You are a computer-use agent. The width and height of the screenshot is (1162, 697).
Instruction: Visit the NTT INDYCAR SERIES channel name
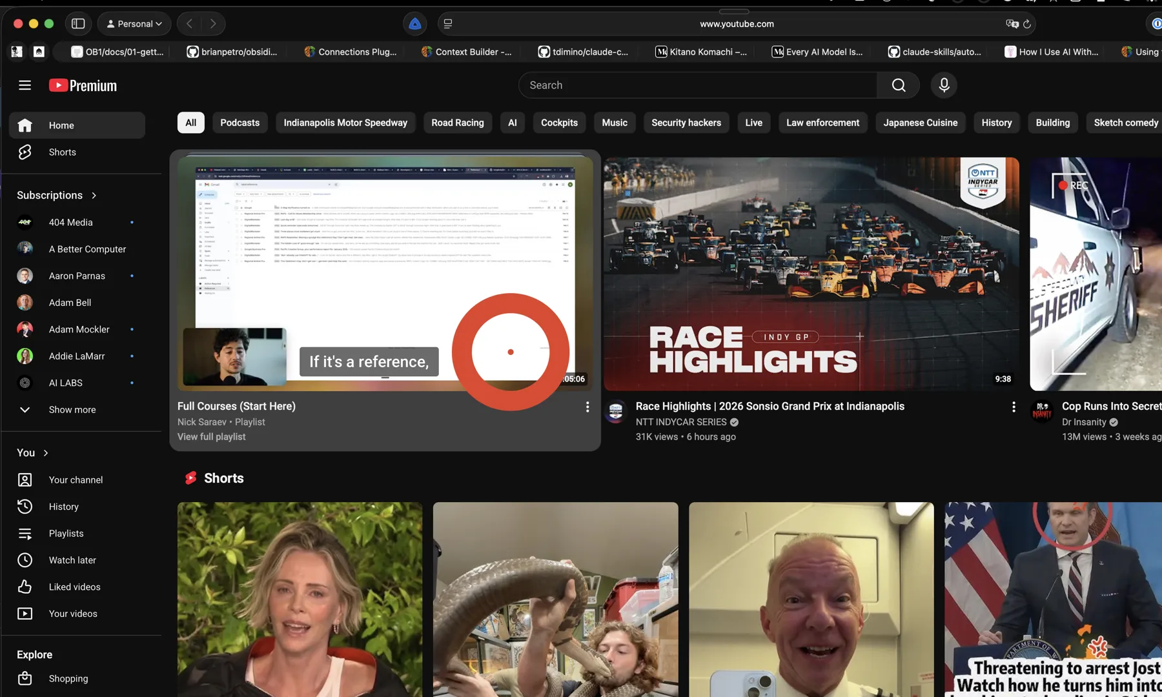click(681, 422)
